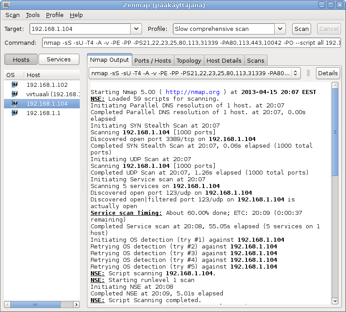Toggle the Services view button
The width and height of the screenshot is (346, 312).
tap(59, 59)
